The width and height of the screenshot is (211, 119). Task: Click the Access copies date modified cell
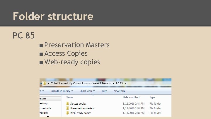[134, 104]
